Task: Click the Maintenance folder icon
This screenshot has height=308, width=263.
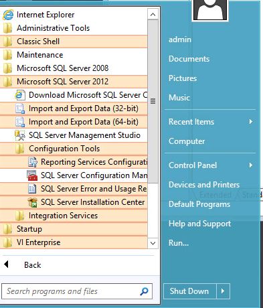Action: coord(8,55)
